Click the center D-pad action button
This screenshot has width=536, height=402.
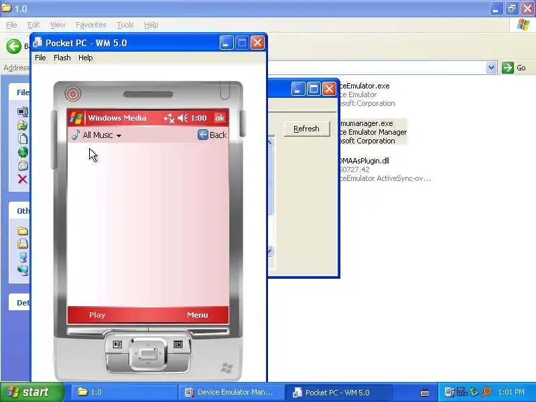pyautogui.click(x=148, y=354)
